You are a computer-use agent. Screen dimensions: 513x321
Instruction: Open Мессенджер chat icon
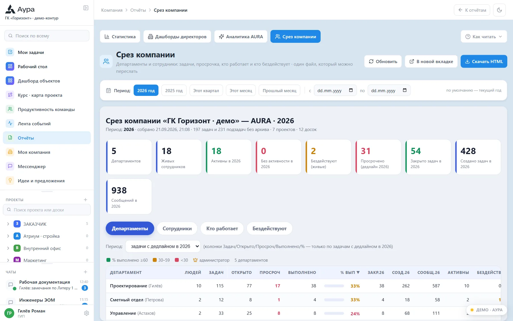(10, 166)
